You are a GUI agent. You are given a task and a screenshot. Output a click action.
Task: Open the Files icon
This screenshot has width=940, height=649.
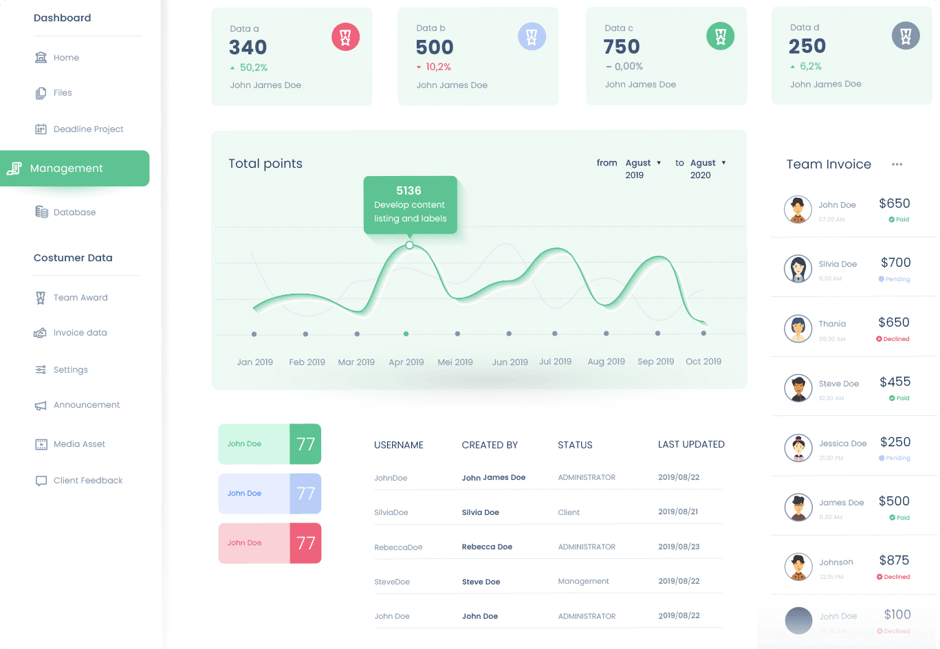(41, 93)
